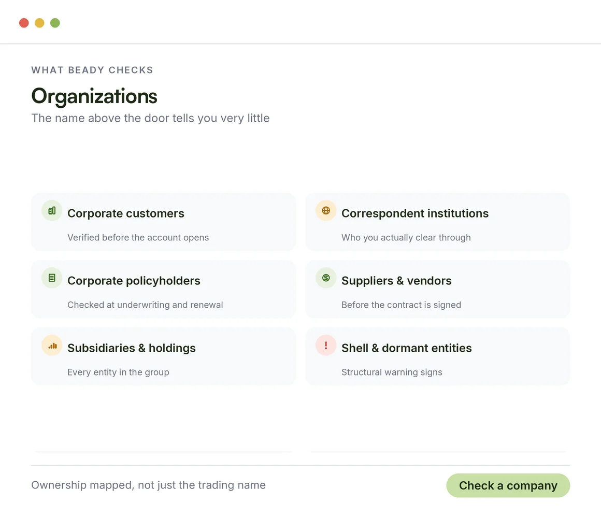Click the green maximize window dot
Screen dimensions: 601x518
tap(55, 23)
